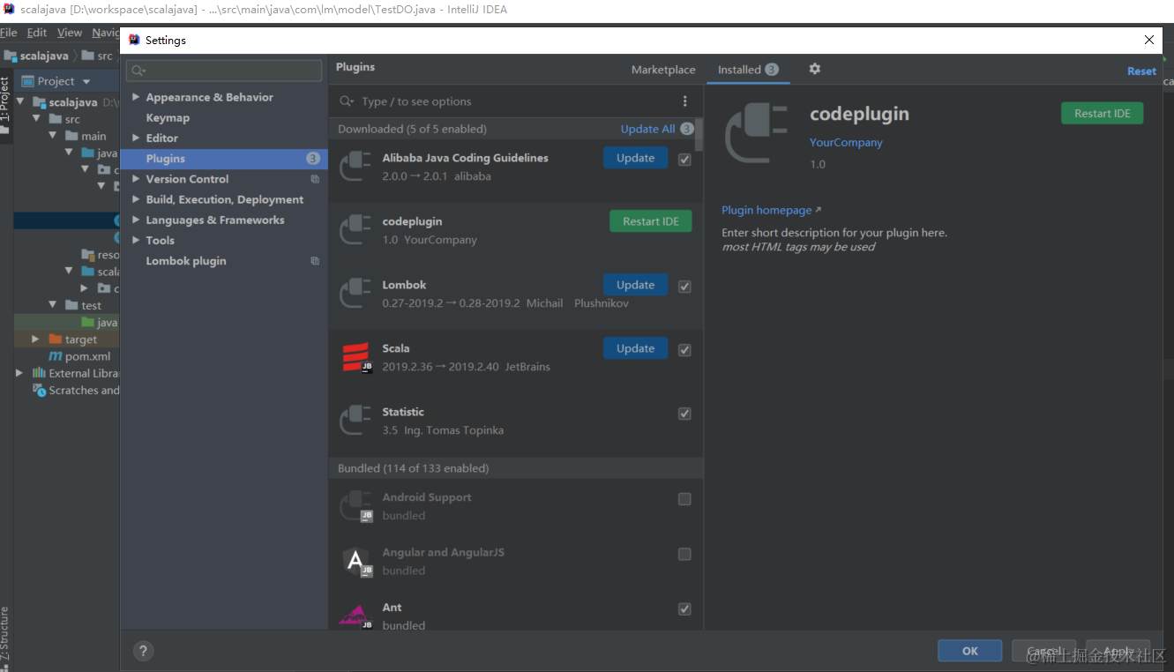Select Lombok plugin in settings list
Image resolution: width=1174 pixels, height=672 pixels.
pyautogui.click(x=186, y=261)
